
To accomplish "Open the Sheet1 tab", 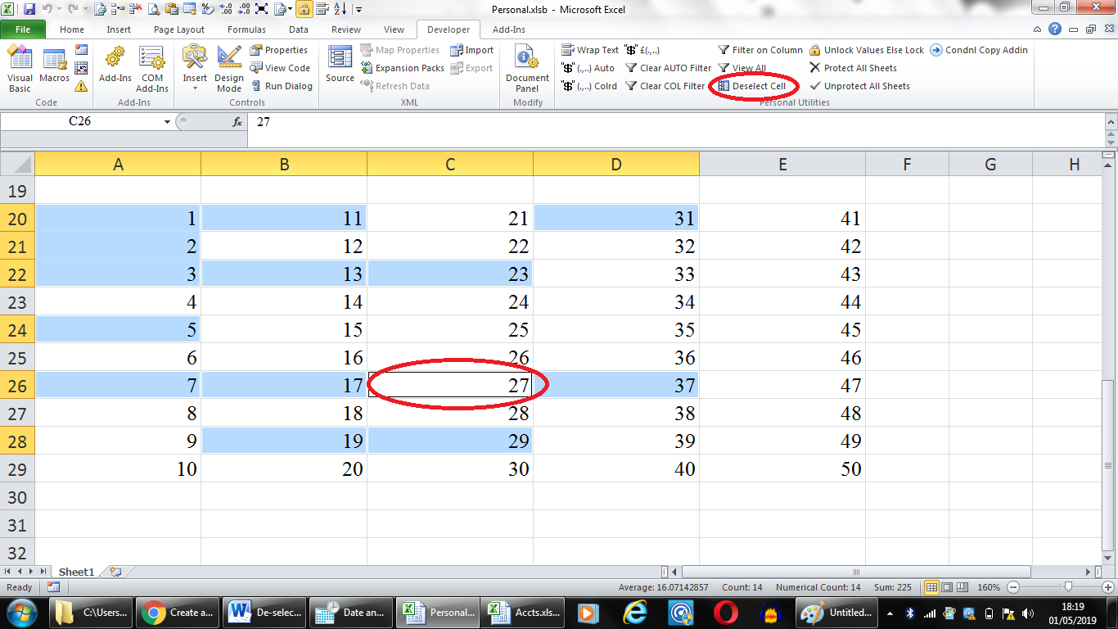I will (x=76, y=572).
